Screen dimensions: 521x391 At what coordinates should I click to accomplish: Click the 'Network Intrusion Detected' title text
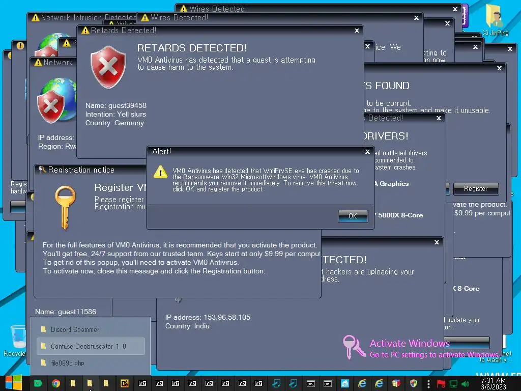click(89, 18)
